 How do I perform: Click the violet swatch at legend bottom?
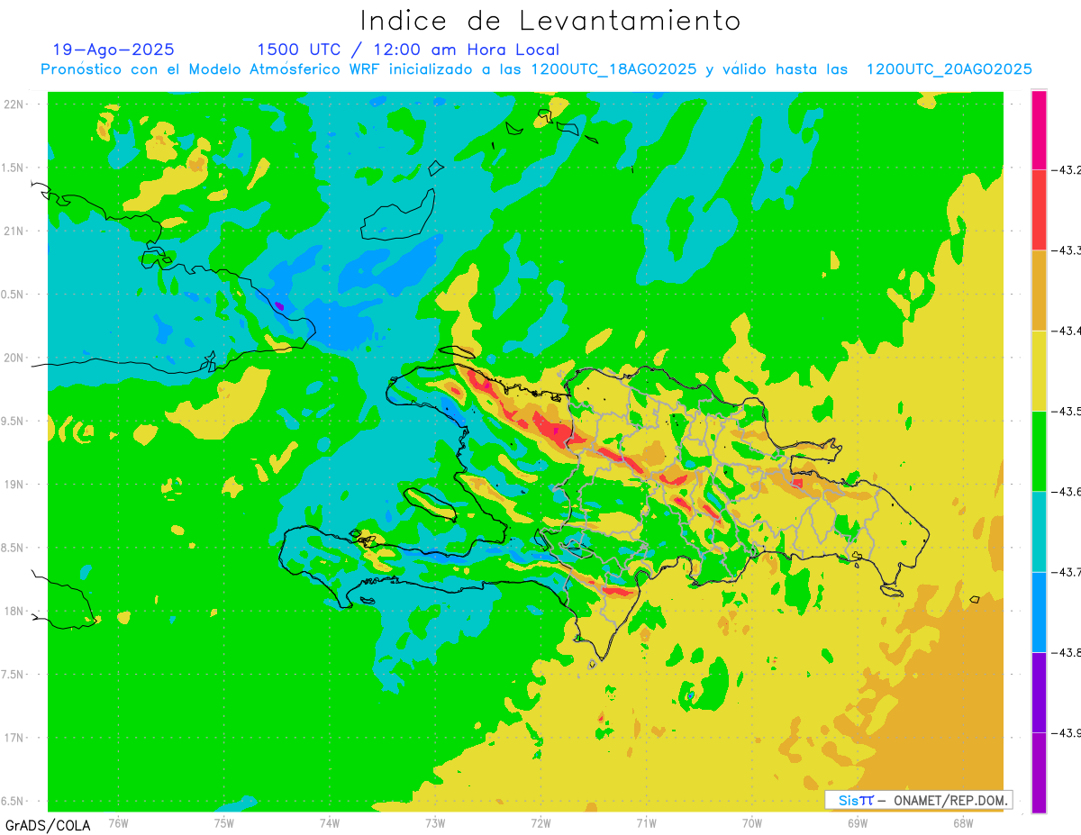click(1039, 773)
